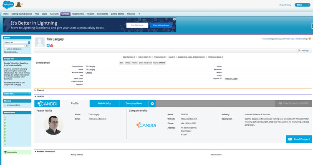Open the CANDDi settings gear icon
This screenshot has height=165, width=313.
click(152, 104)
